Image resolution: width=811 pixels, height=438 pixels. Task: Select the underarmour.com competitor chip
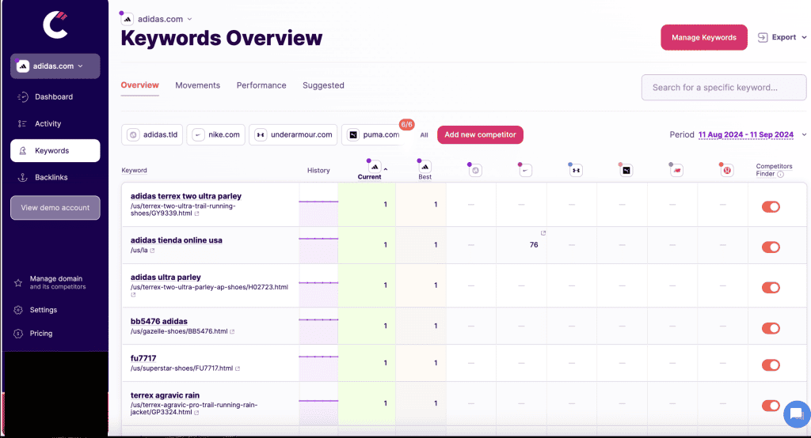(x=293, y=135)
